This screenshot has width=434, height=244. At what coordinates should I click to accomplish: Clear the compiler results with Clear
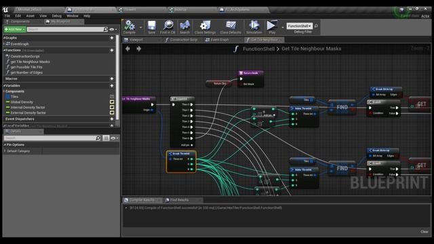(x=425, y=232)
